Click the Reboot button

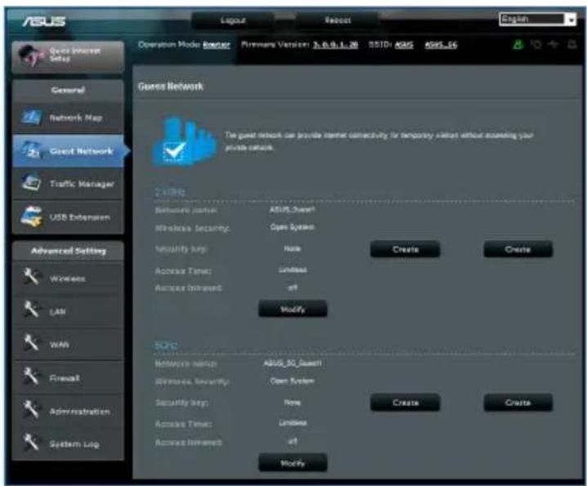point(338,20)
